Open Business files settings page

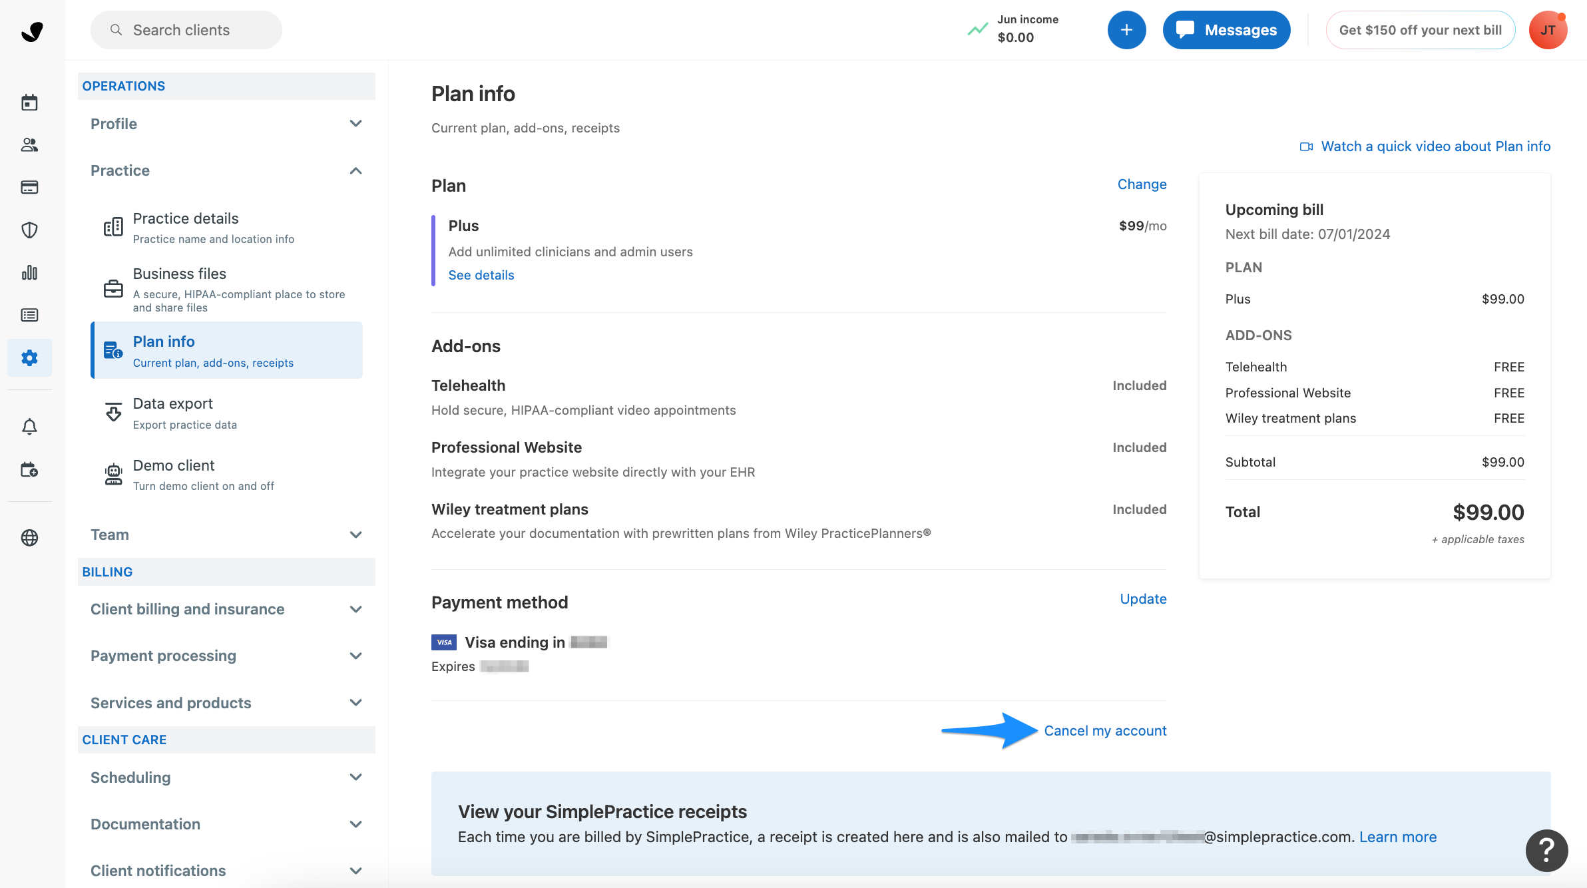[226, 289]
